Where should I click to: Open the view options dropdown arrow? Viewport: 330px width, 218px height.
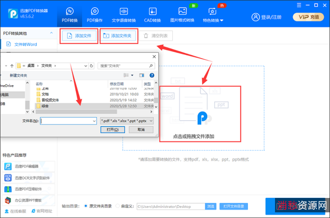click(x=132, y=75)
